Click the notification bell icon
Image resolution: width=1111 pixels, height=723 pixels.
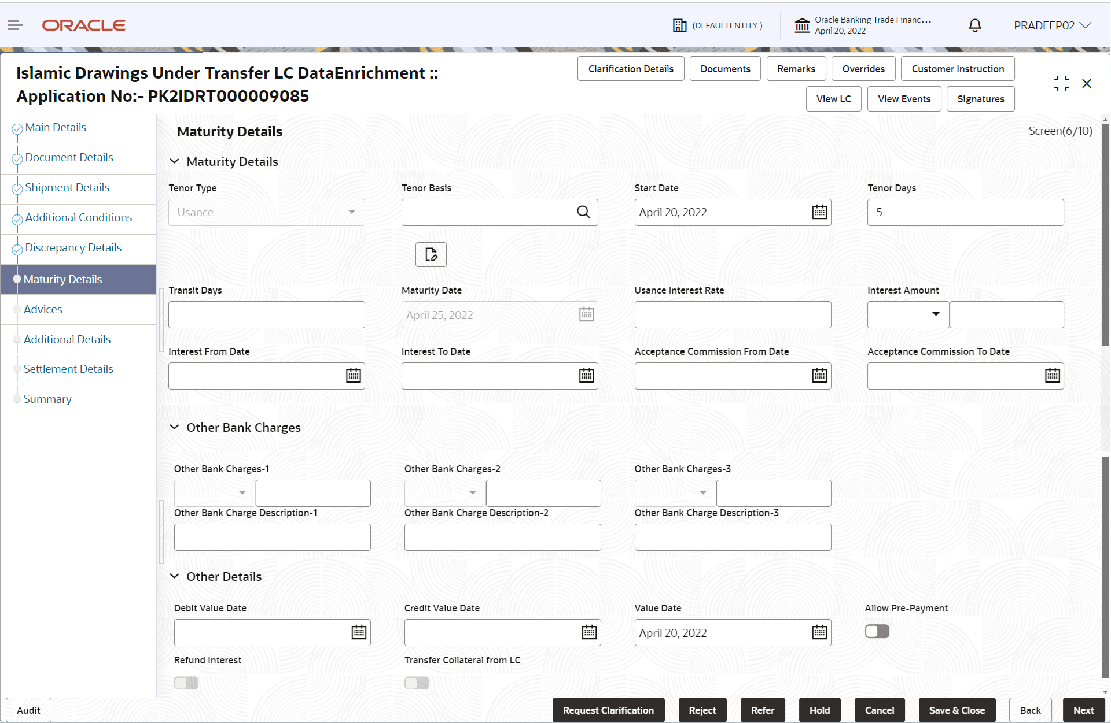975,25
